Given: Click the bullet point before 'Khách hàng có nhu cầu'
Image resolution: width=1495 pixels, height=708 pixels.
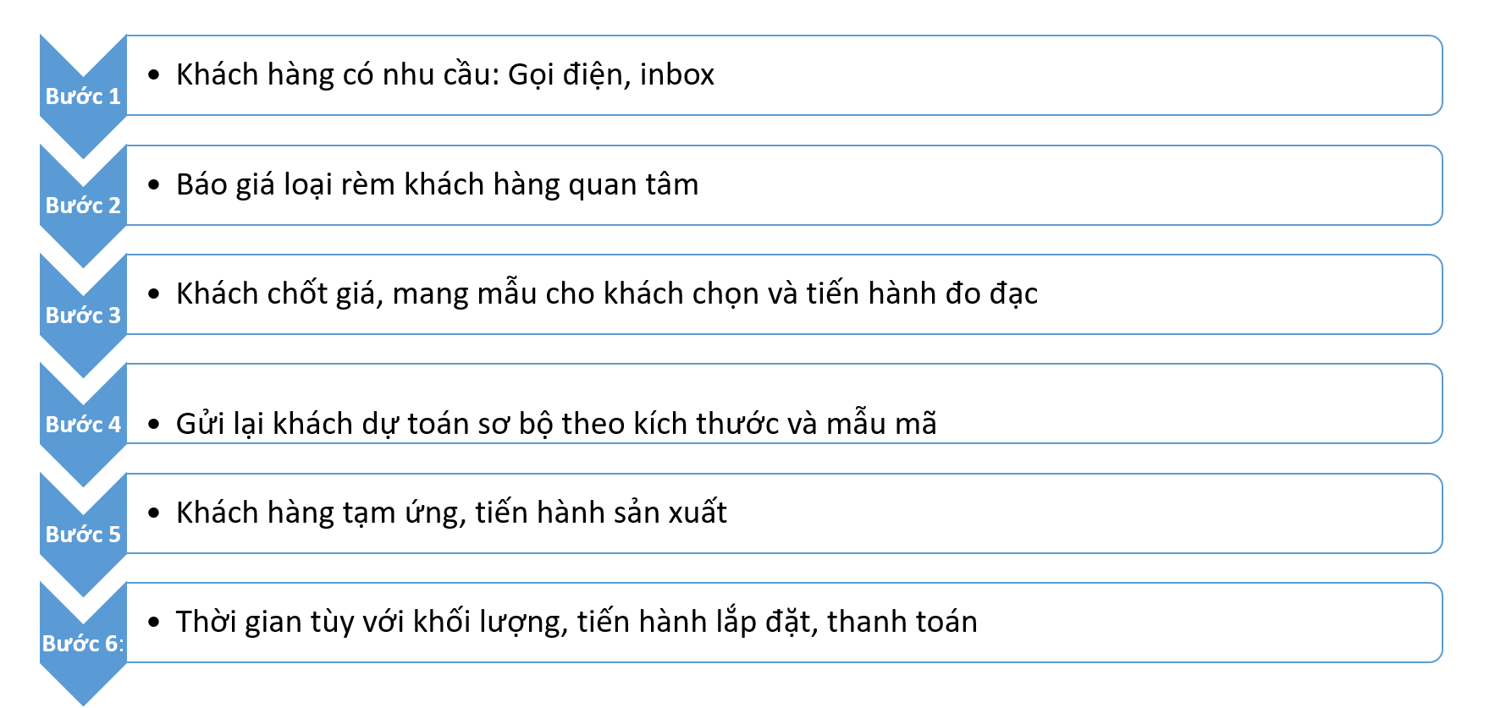Looking at the screenshot, I should tap(153, 75).
